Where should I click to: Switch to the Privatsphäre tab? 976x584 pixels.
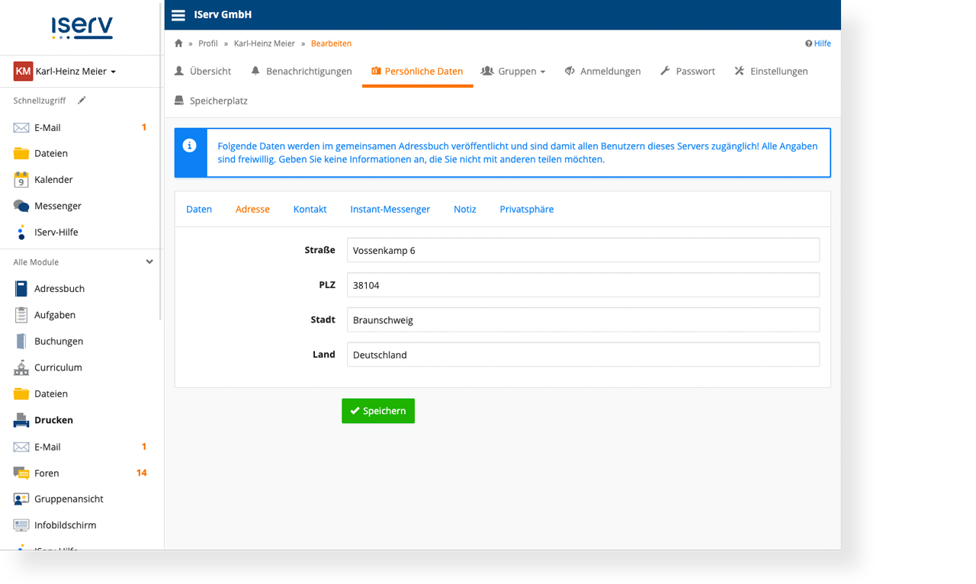[x=526, y=209]
